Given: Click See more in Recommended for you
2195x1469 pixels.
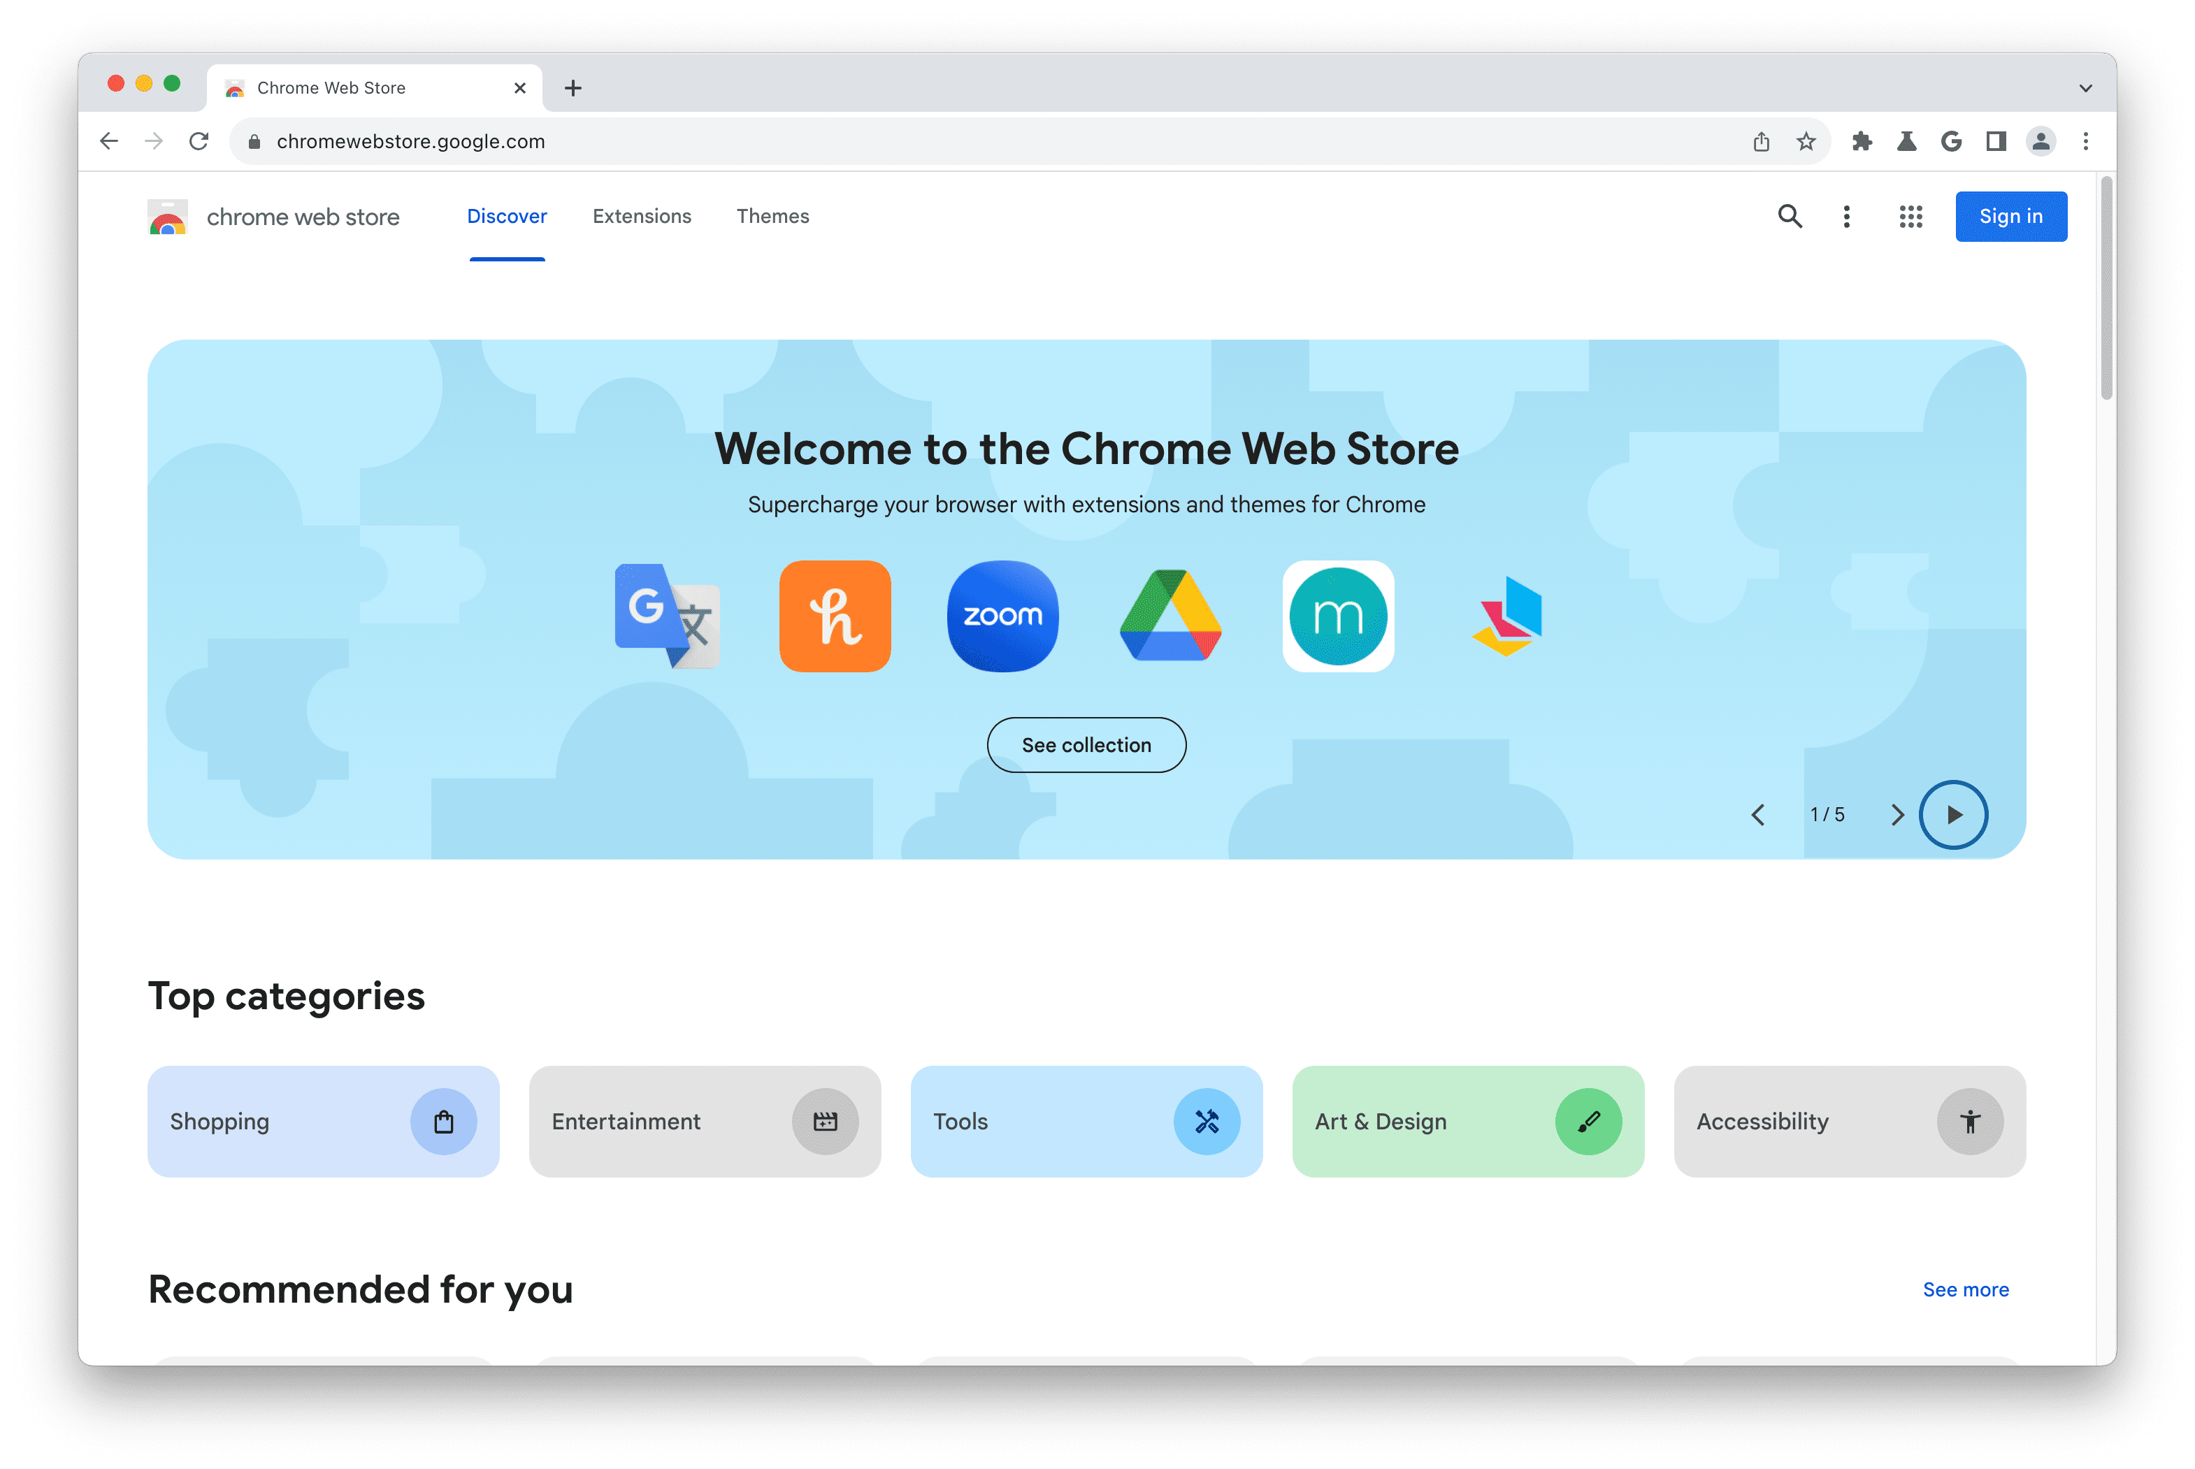Looking at the screenshot, I should point(1967,1289).
